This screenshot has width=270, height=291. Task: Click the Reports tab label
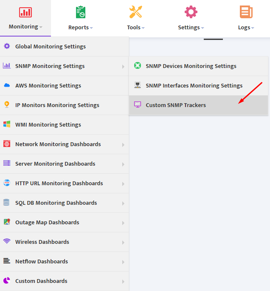pos(79,28)
